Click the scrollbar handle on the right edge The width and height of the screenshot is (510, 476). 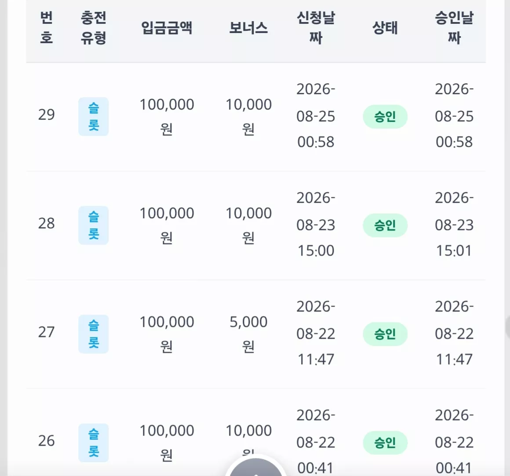(508, 327)
